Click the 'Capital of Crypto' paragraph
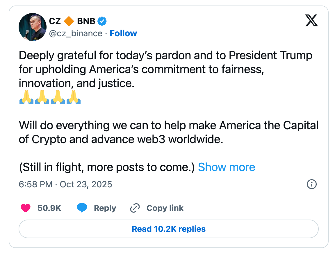Screen dimensions: 335x255 coord(168,132)
